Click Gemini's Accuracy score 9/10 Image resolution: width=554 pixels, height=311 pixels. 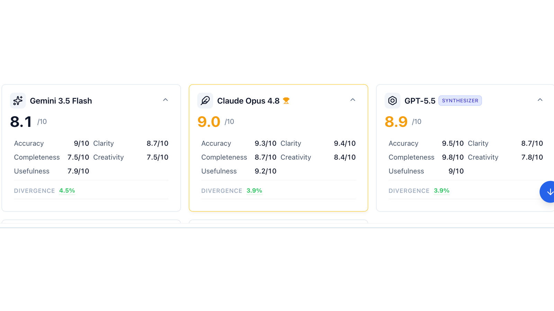81,143
